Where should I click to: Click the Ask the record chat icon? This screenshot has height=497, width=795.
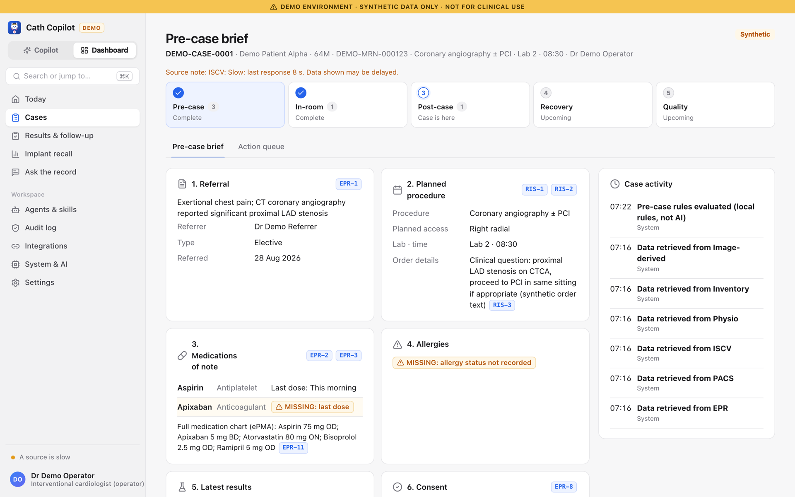(16, 172)
